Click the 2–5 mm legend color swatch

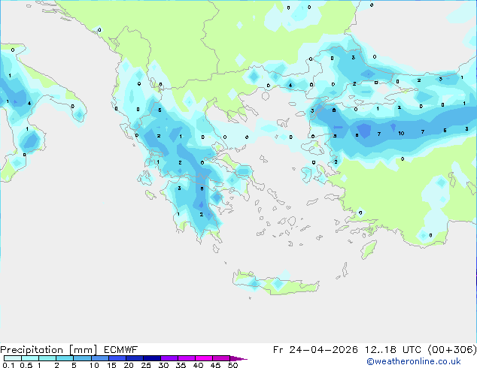click(x=65, y=358)
